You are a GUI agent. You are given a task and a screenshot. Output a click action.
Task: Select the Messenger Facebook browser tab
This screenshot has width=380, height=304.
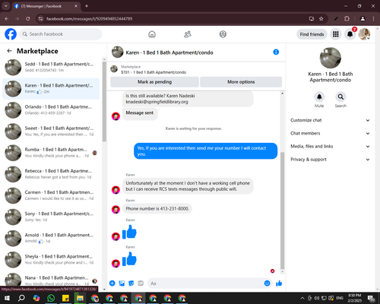[46, 6]
